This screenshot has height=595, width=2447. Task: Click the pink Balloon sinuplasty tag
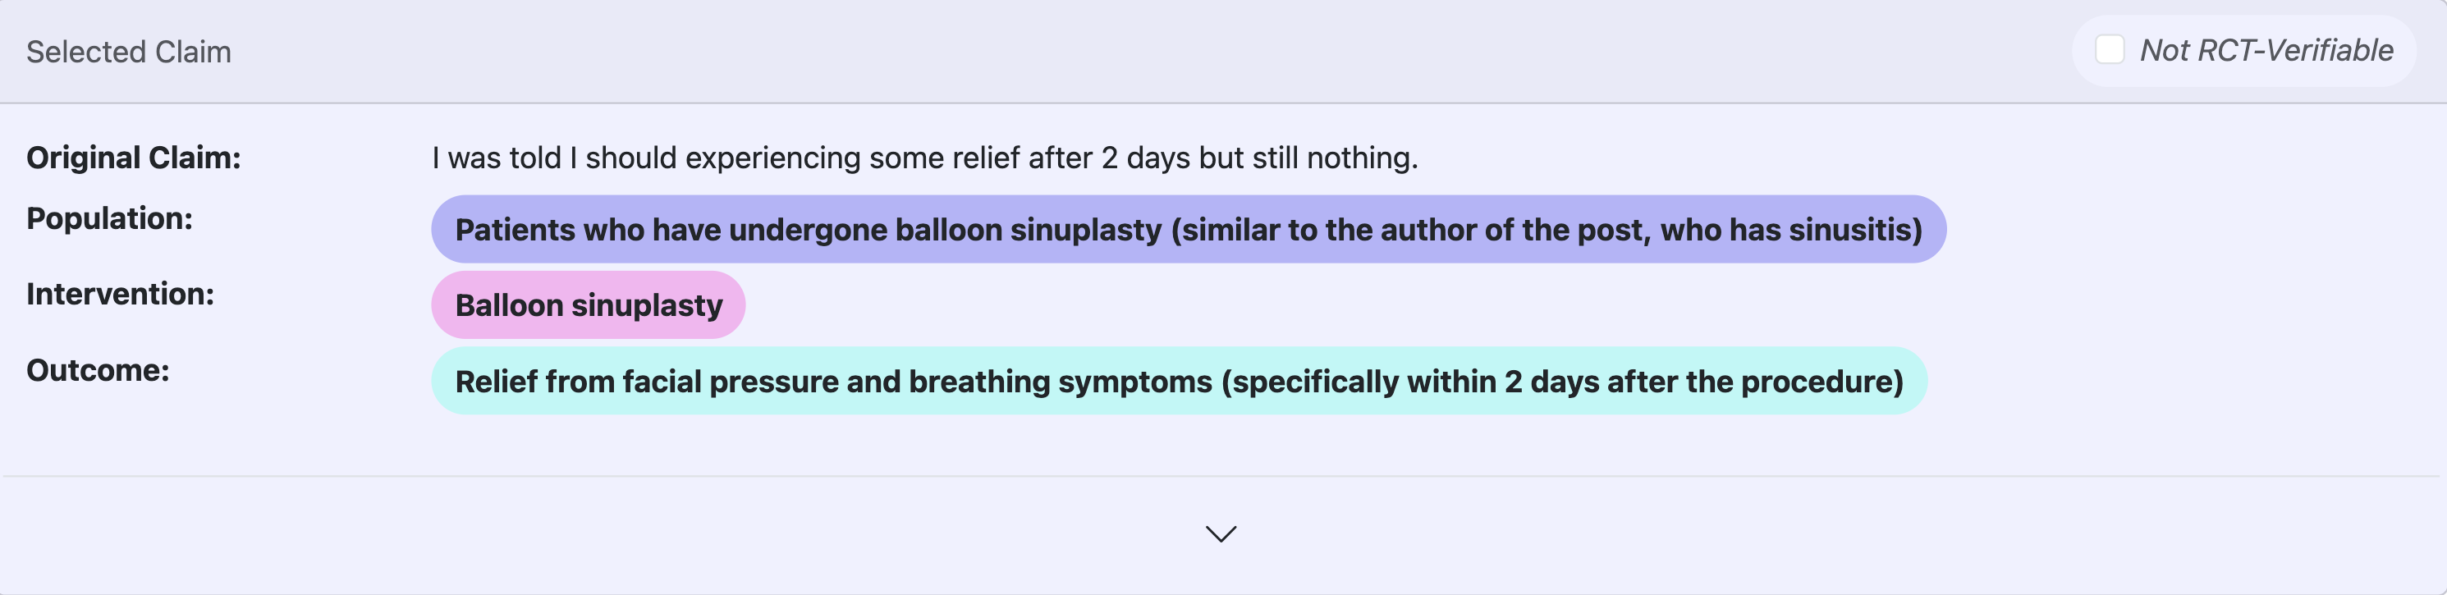pos(588,305)
